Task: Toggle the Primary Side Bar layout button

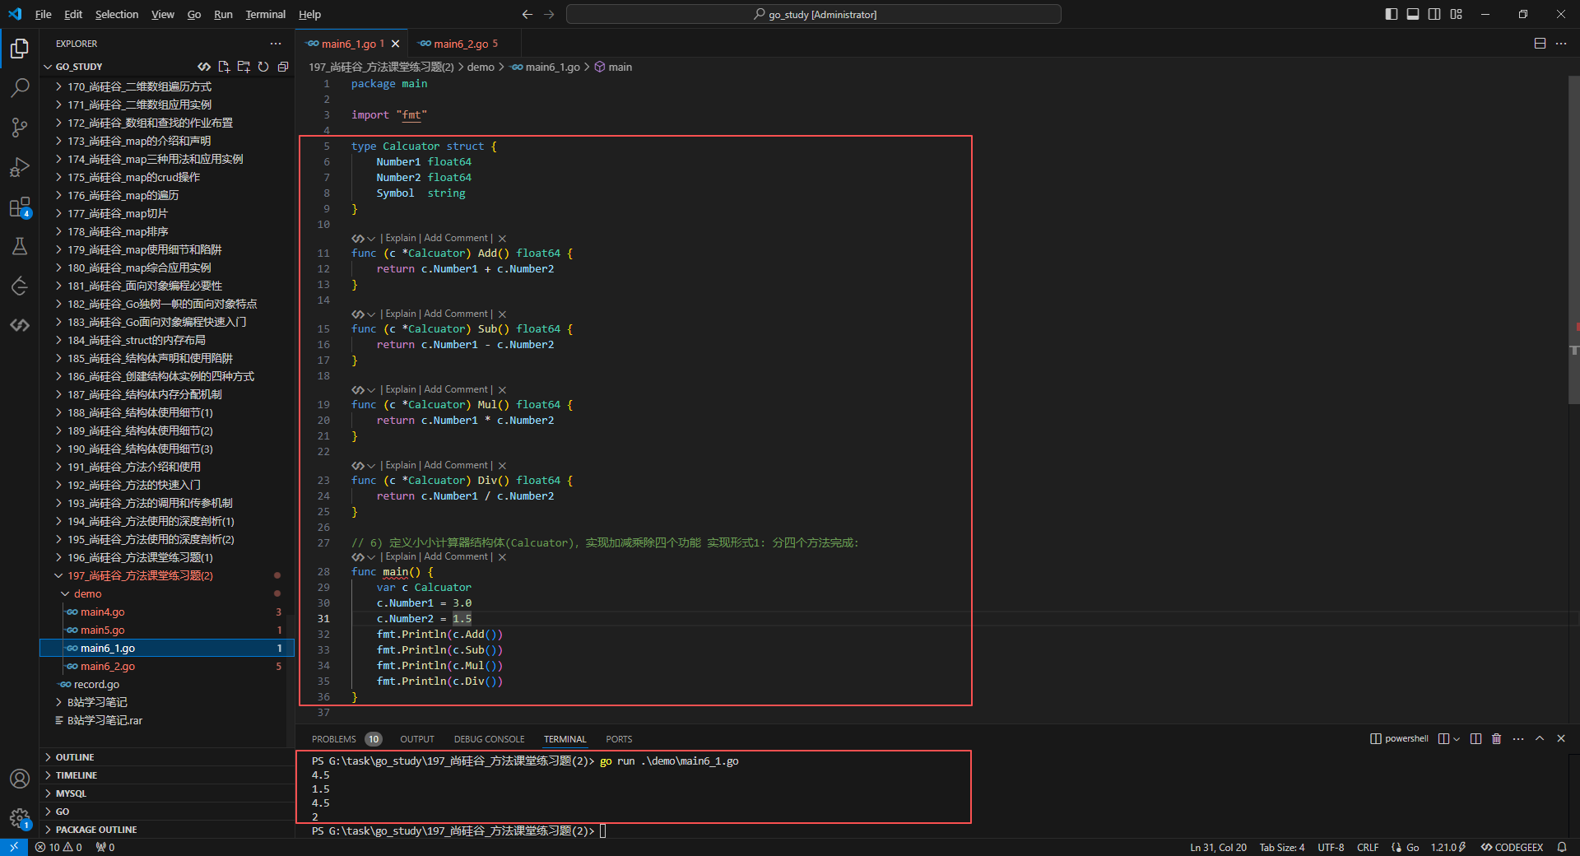Action: (x=1392, y=14)
